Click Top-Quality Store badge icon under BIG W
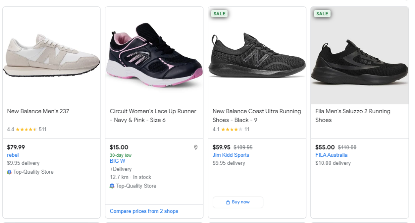The width and height of the screenshot is (415, 223). click(112, 186)
